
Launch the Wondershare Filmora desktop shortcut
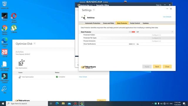coord(5,78)
